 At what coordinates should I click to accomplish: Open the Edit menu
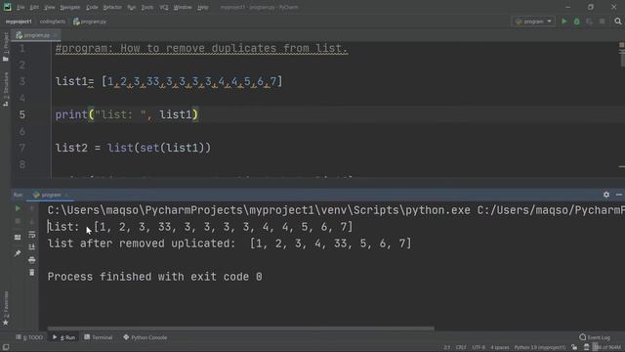point(34,7)
